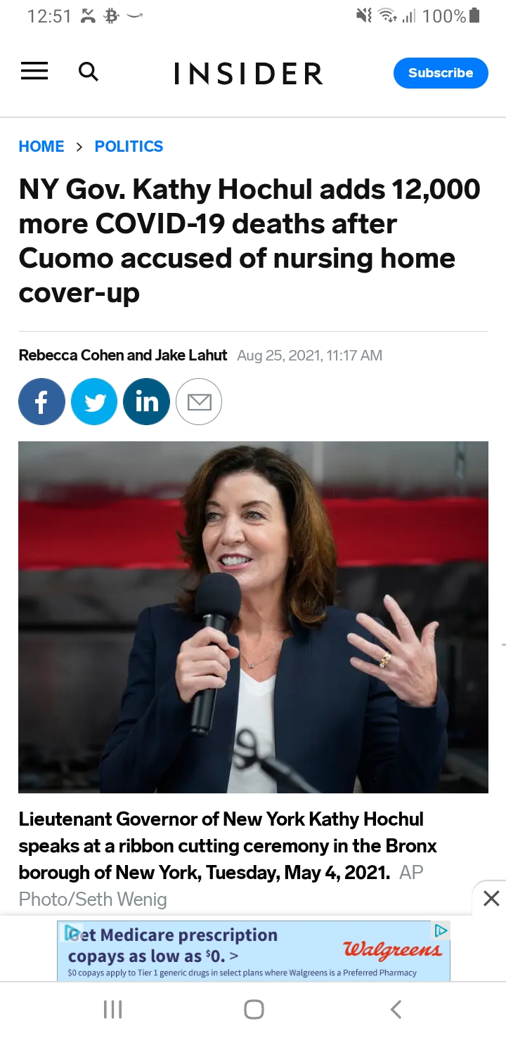Viewport: 506px width, 1040px height.
Task: Close the bottom ad banner
Action: [x=491, y=898]
